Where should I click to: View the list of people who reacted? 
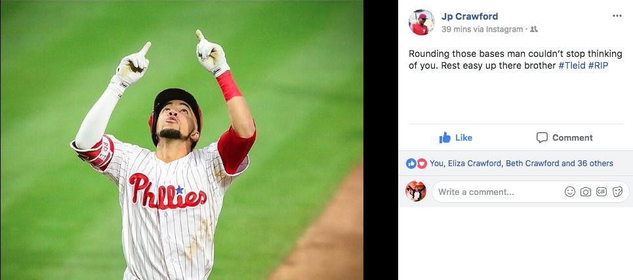coord(521,164)
